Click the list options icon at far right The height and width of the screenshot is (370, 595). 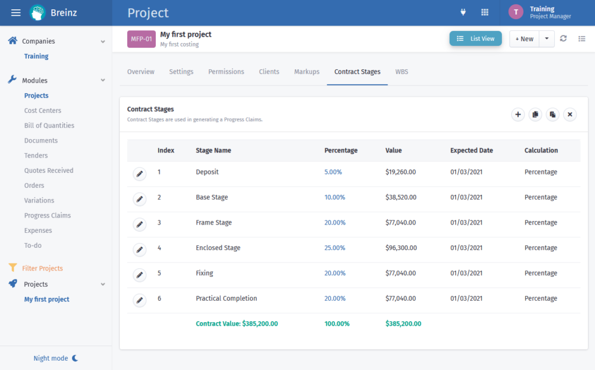582,39
